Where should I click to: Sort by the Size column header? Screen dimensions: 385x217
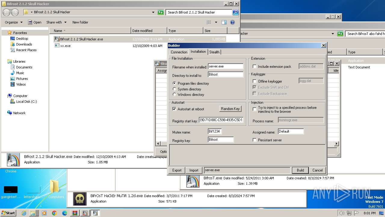coord(215,31)
